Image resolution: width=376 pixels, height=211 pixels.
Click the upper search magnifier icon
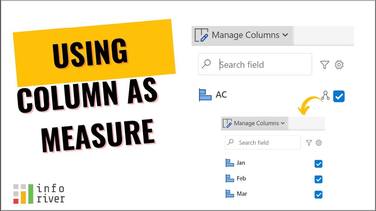207,64
